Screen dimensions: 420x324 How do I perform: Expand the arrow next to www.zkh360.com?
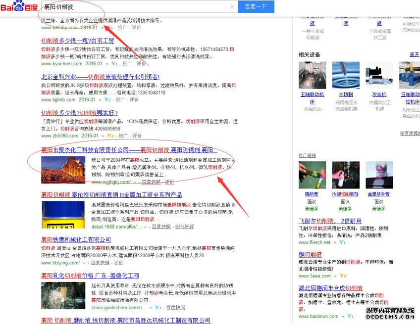pos(103,136)
